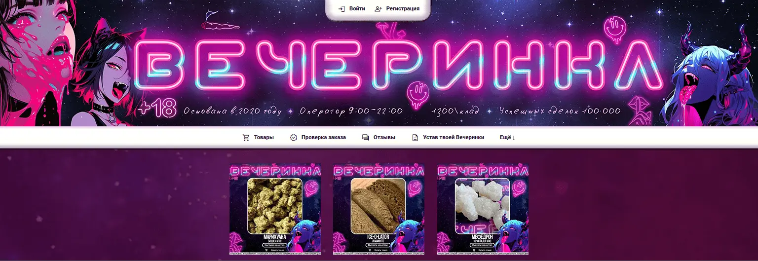
Task: Open the third product card thumbnail
Action: click(x=483, y=209)
